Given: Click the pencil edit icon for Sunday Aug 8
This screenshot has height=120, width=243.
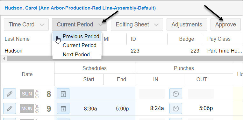Looking at the screenshot, I should pyautogui.click(x=10, y=94).
